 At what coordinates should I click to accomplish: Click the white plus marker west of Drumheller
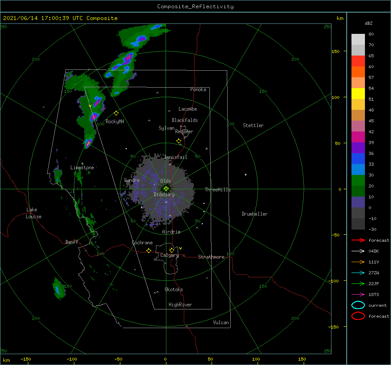(245, 174)
